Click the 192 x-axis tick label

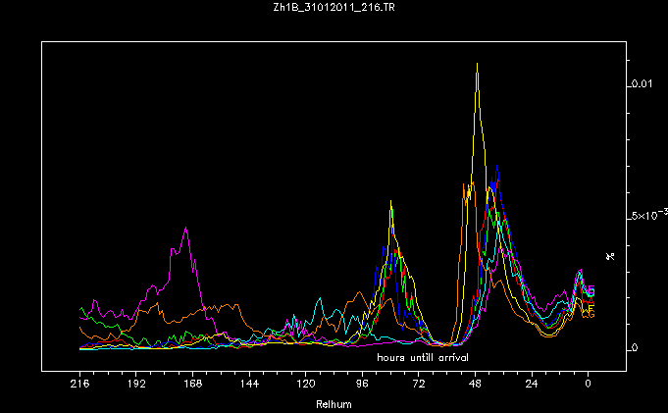click(135, 387)
